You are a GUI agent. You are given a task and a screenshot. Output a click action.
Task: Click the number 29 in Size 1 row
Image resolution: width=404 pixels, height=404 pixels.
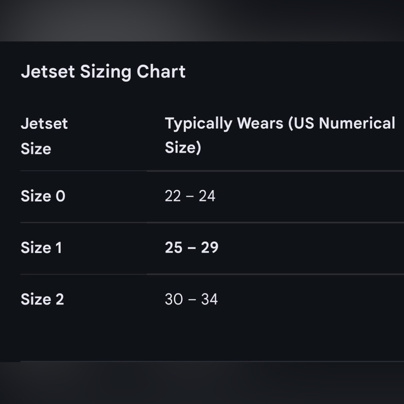209,248
